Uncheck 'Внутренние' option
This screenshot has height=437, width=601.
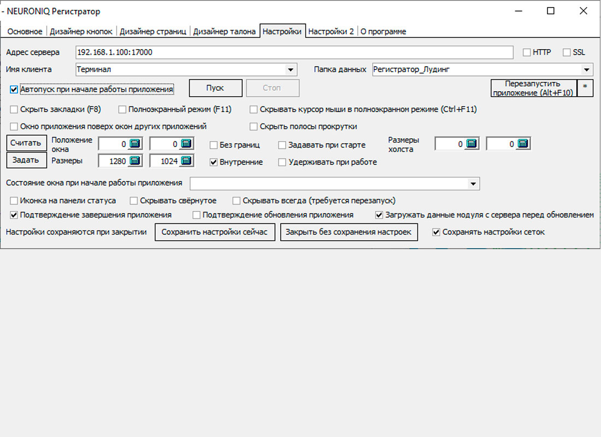pos(214,163)
